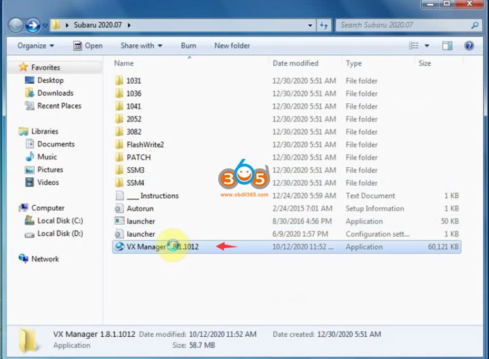489x359 pixels.
Task: Select the launcher configuration settings icon
Action: point(120,234)
